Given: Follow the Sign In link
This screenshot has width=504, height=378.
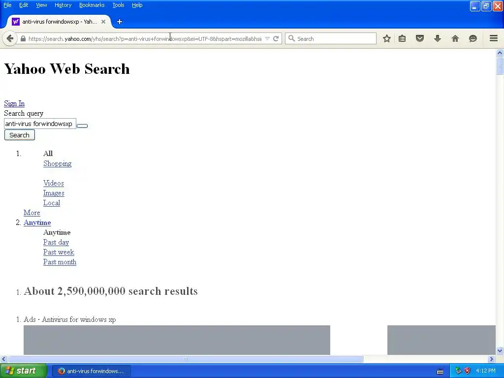Looking at the screenshot, I should click(14, 103).
